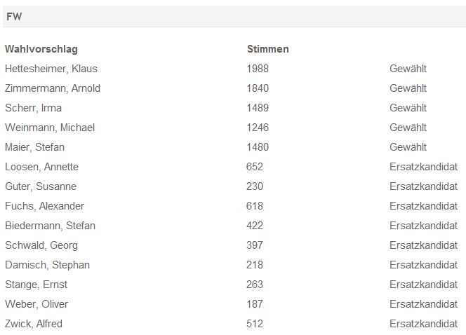The width and height of the screenshot is (466, 335).
Task: Select the name Hettesheimer, Klaus
Action: click(x=51, y=69)
